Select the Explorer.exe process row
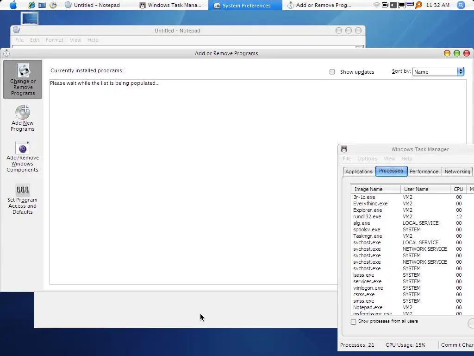Image resolution: width=474 pixels, height=356 pixels. coord(412,210)
